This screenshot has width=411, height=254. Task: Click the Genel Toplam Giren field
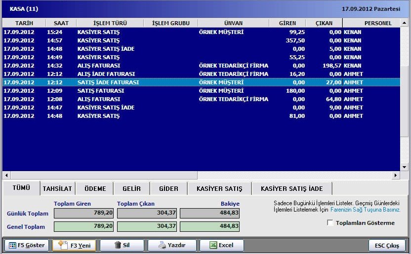84,226
